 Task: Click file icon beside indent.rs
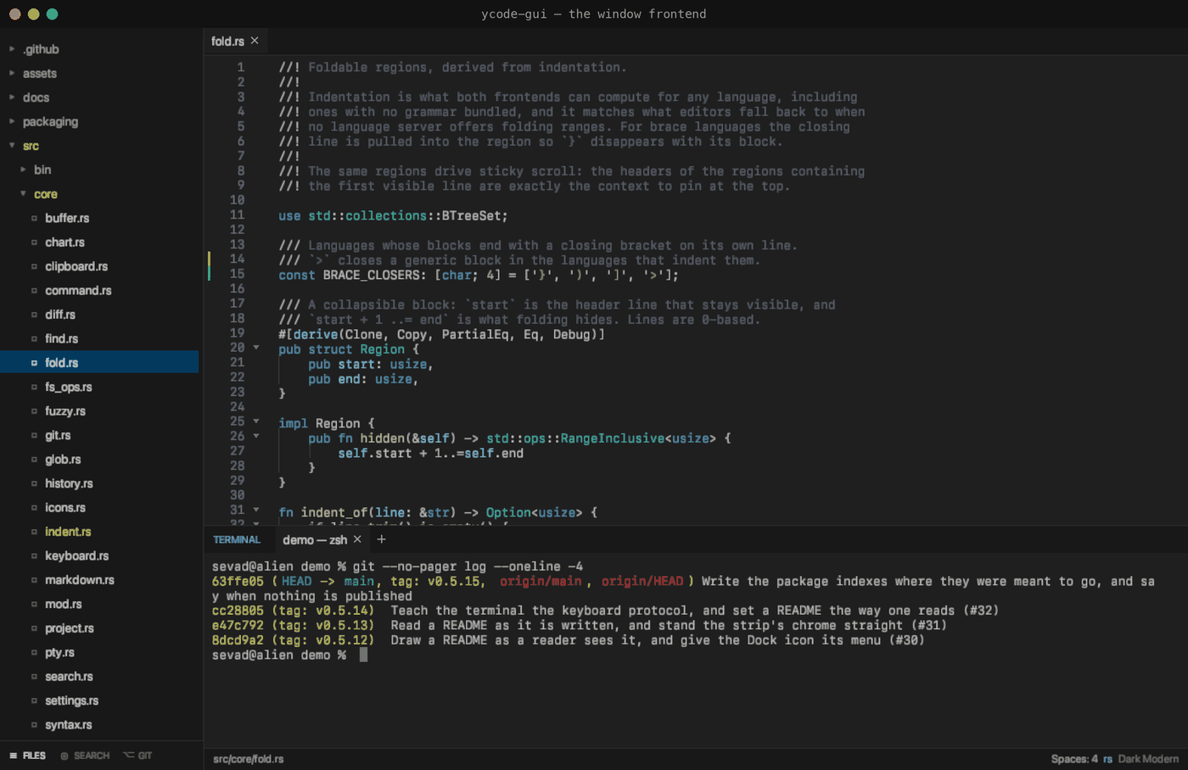pos(35,533)
